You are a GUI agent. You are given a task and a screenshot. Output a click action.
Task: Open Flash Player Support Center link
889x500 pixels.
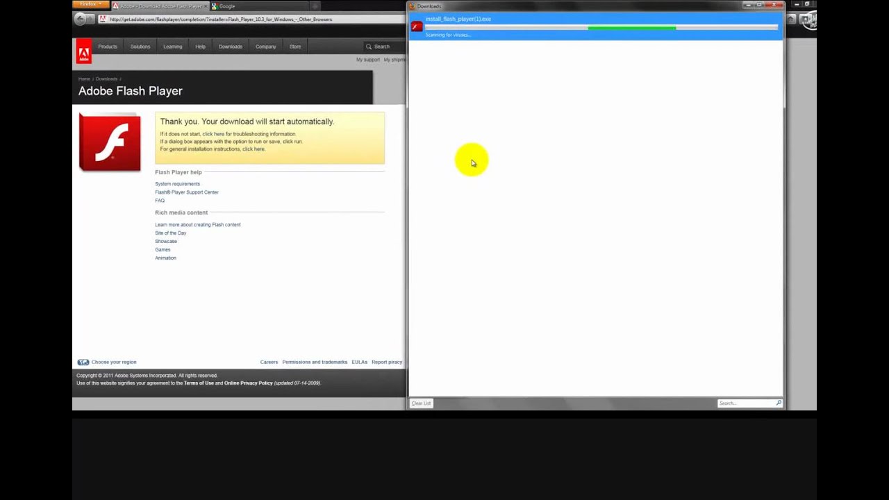[x=187, y=192]
